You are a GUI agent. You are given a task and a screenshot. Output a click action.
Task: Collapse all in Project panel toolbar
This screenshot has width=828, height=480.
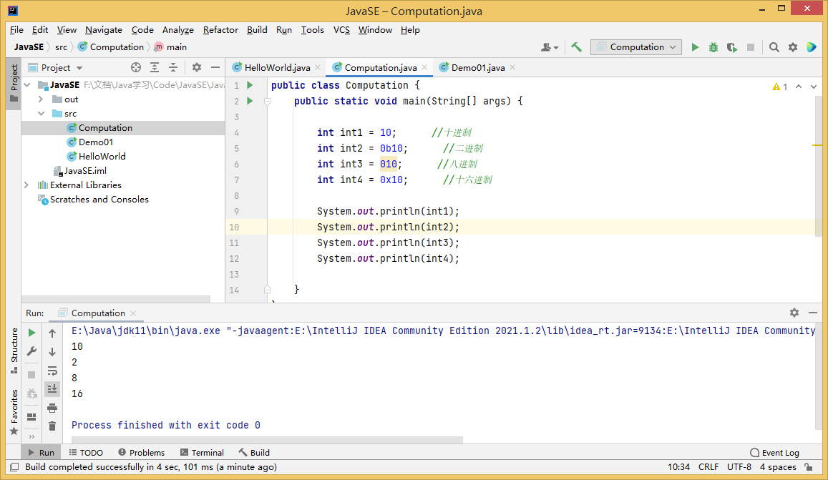[x=173, y=67]
